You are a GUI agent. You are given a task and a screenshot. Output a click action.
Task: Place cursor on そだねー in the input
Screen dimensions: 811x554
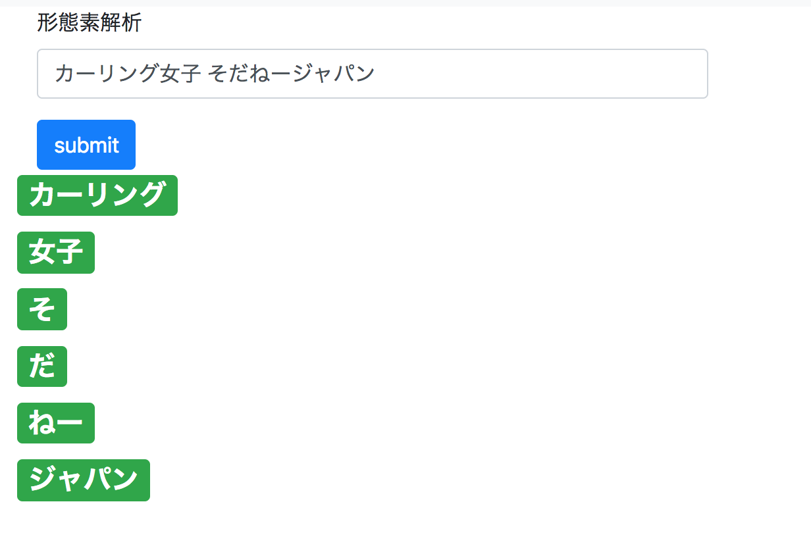[248, 74]
